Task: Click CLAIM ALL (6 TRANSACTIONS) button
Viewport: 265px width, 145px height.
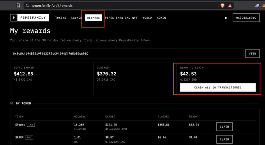Action: pyautogui.click(x=218, y=87)
